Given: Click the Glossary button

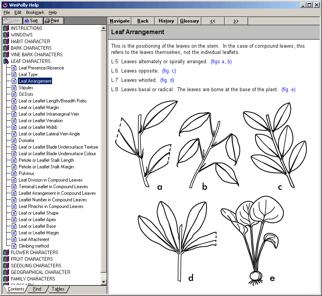Looking at the screenshot, I should (189, 21).
